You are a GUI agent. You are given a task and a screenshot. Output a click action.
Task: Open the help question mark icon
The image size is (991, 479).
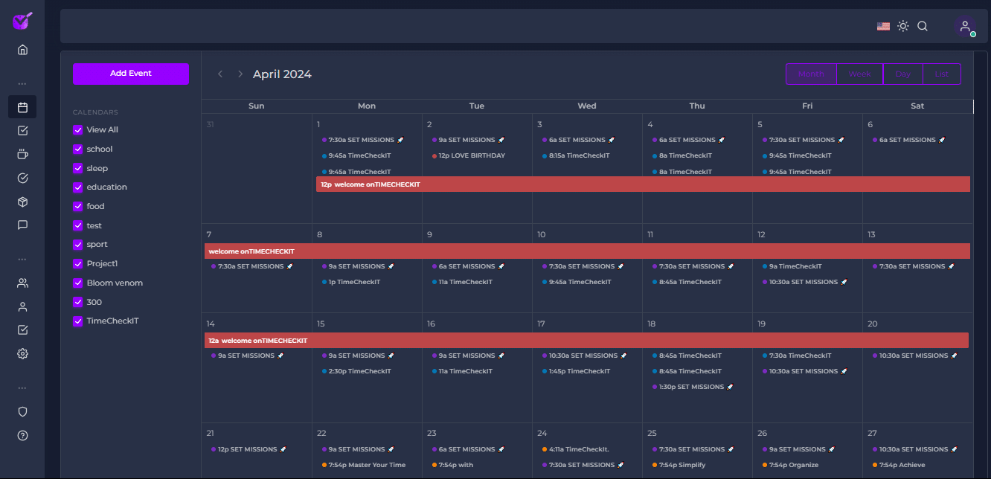pyautogui.click(x=22, y=436)
